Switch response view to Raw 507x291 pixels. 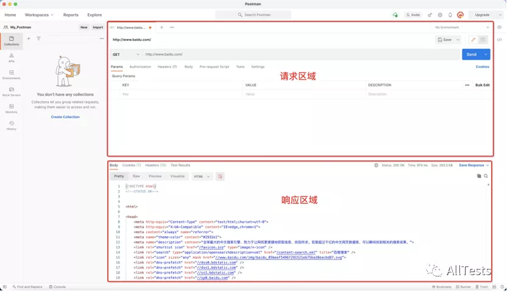pyautogui.click(x=136, y=177)
